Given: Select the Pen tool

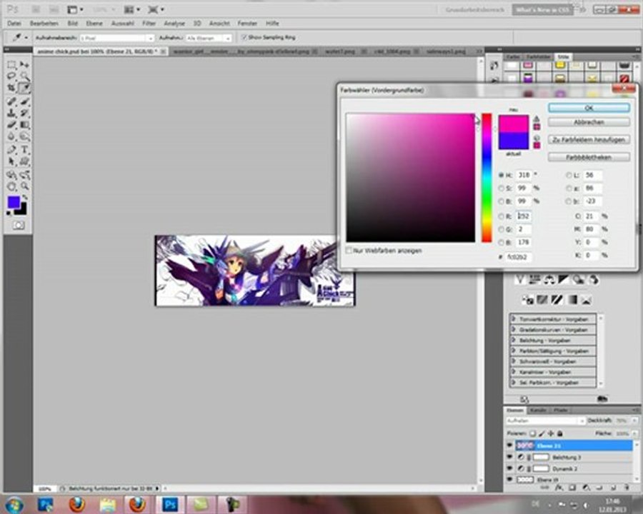Looking at the screenshot, I should tap(12, 149).
